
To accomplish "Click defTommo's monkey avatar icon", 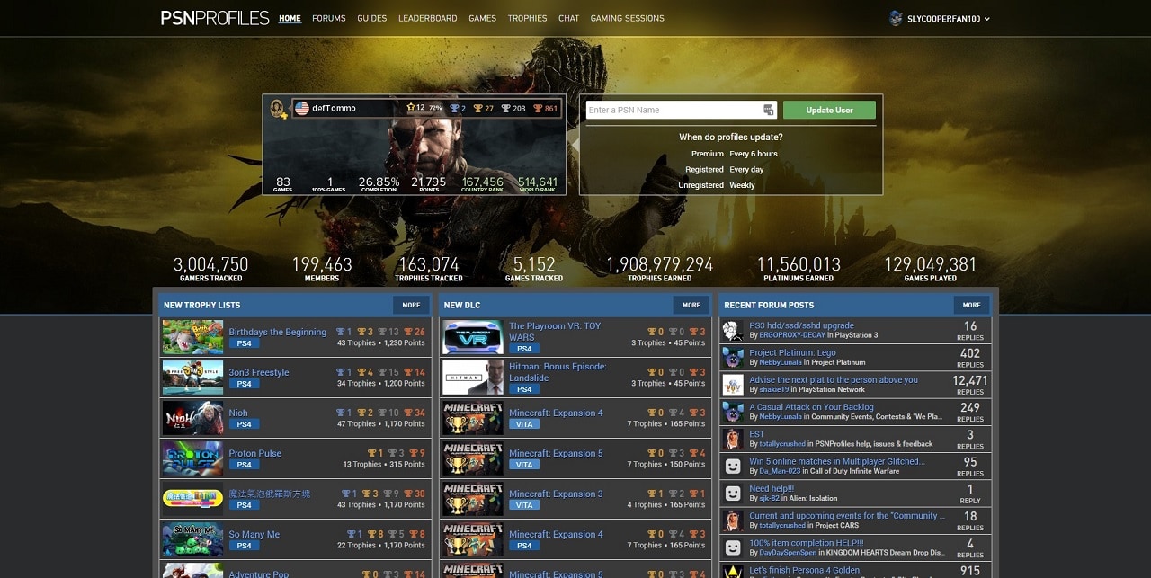I will [x=276, y=106].
